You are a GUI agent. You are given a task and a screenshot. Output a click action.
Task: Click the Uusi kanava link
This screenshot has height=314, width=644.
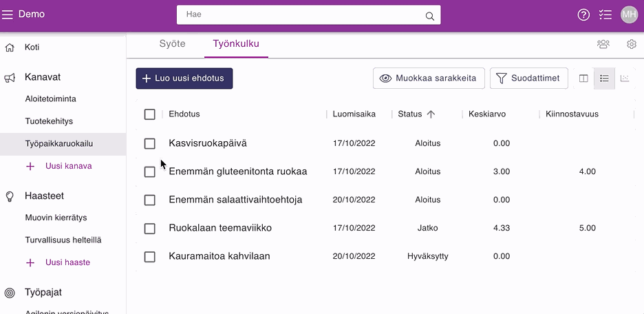click(x=69, y=167)
